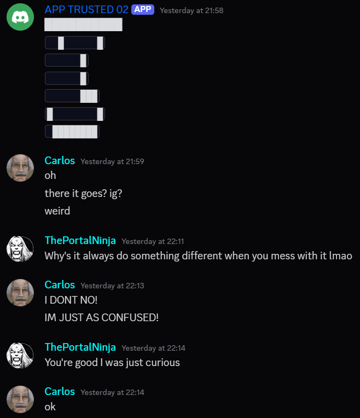Click the "Yesterday at 21:58" timestamp

[x=191, y=10]
